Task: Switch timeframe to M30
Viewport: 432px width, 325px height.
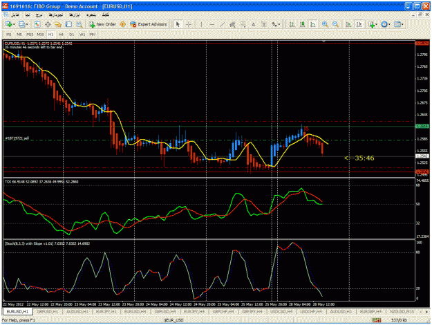Action: (x=40, y=35)
